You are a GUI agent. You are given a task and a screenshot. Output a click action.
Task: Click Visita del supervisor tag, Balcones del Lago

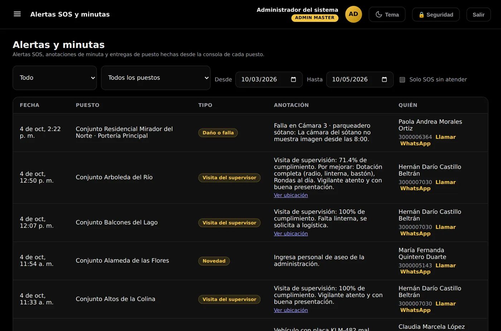pos(229,223)
